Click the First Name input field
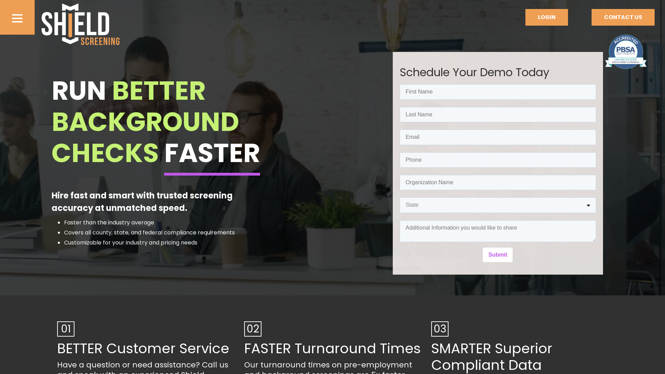Image resolution: width=665 pixels, height=374 pixels. [497, 91]
